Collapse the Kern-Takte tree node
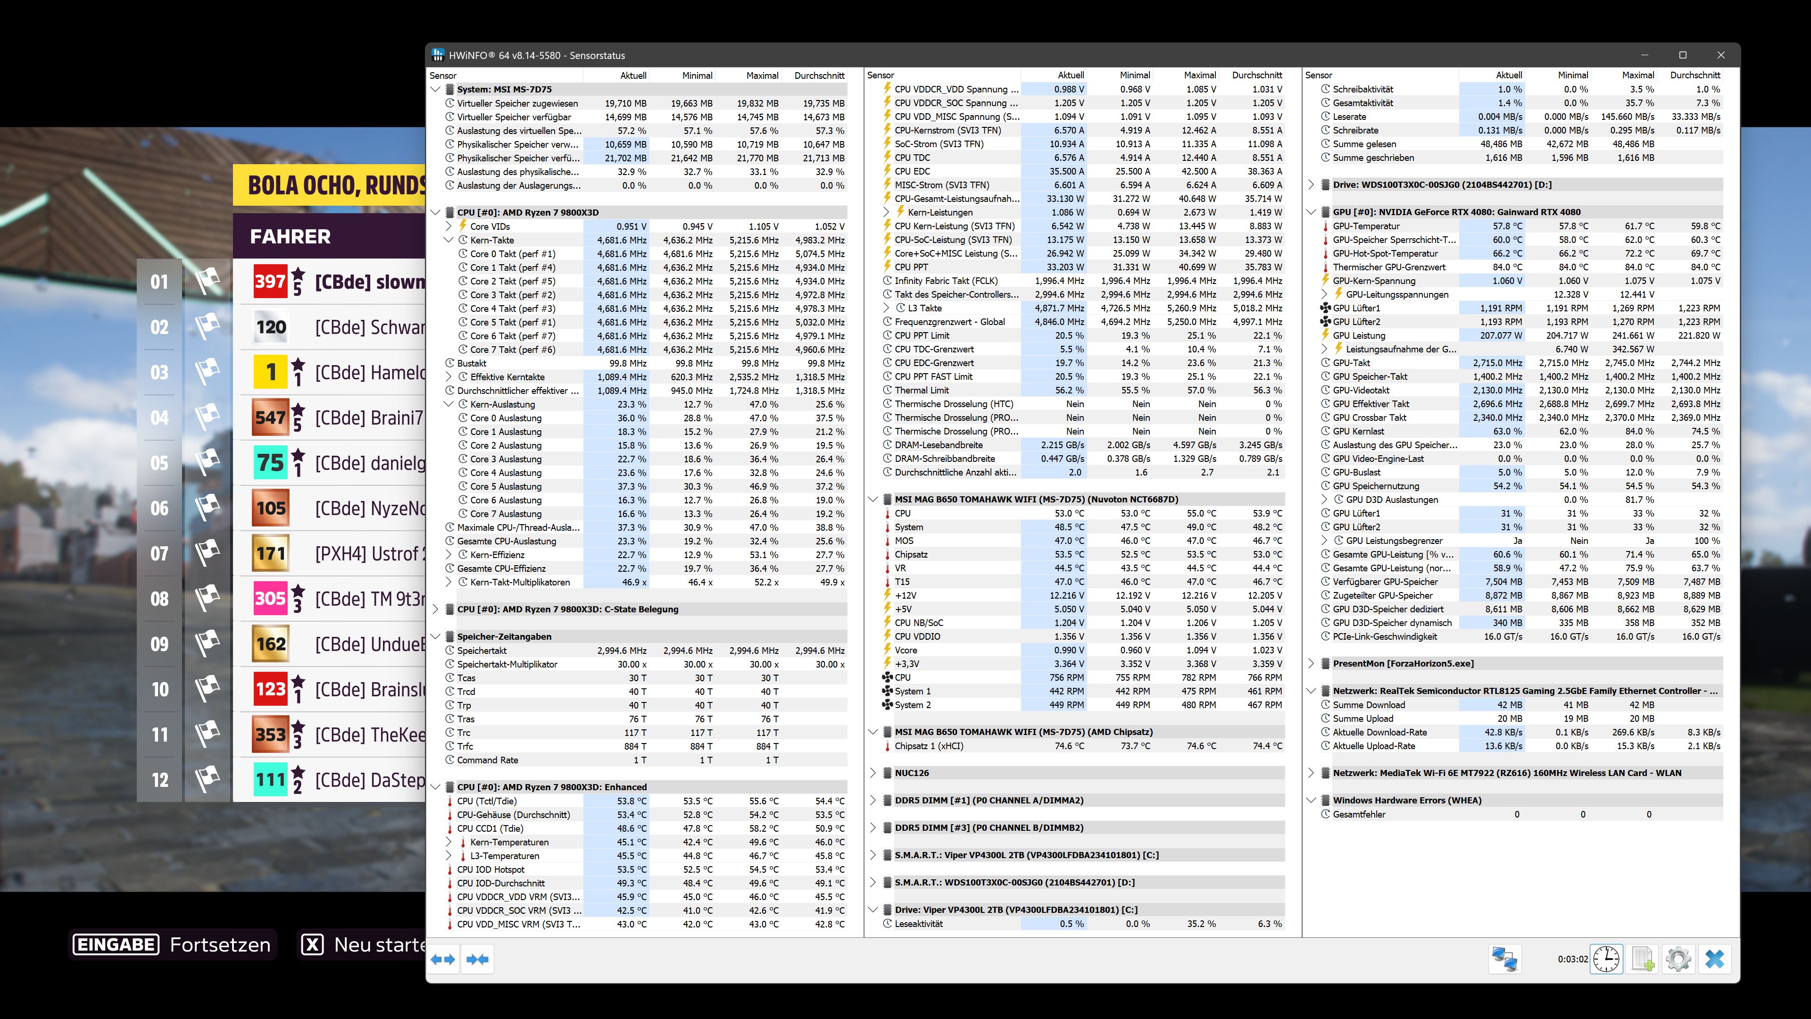This screenshot has height=1019, width=1811. click(x=449, y=240)
